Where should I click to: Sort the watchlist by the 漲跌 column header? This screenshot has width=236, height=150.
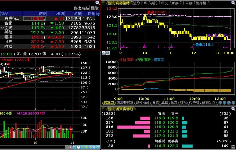(57, 14)
